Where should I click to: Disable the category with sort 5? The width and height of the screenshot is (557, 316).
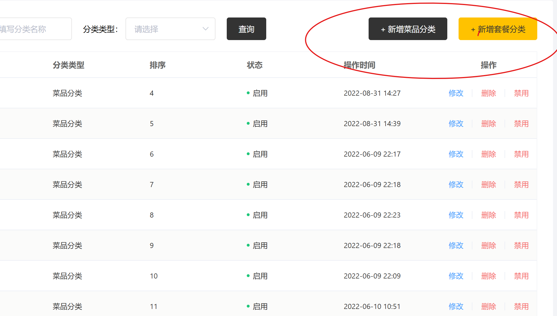point(521,124)
